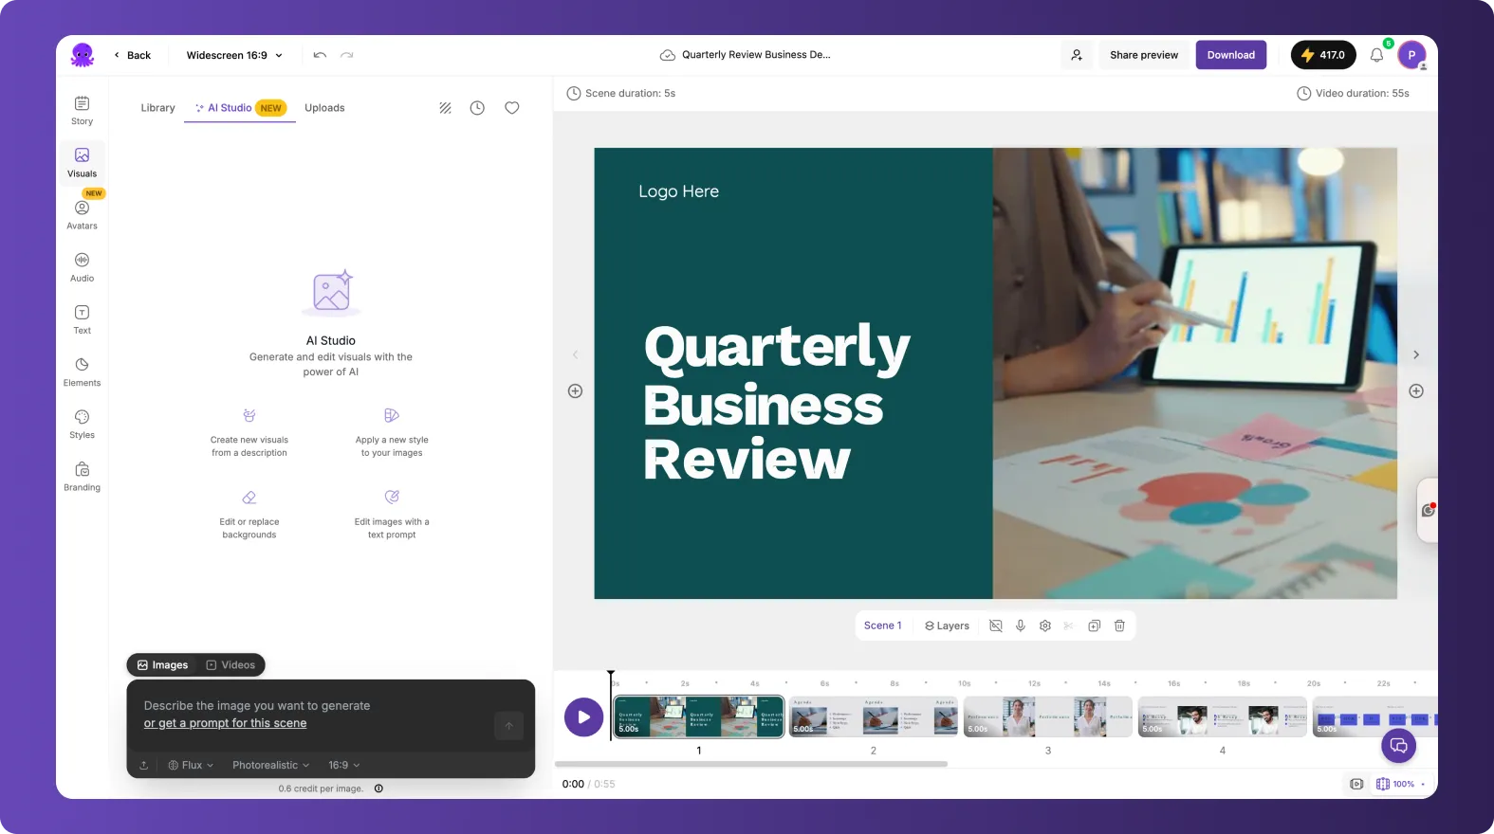1494x834 pixels.
Task: Click the favorites heart icon
Action: pos(511,108)
